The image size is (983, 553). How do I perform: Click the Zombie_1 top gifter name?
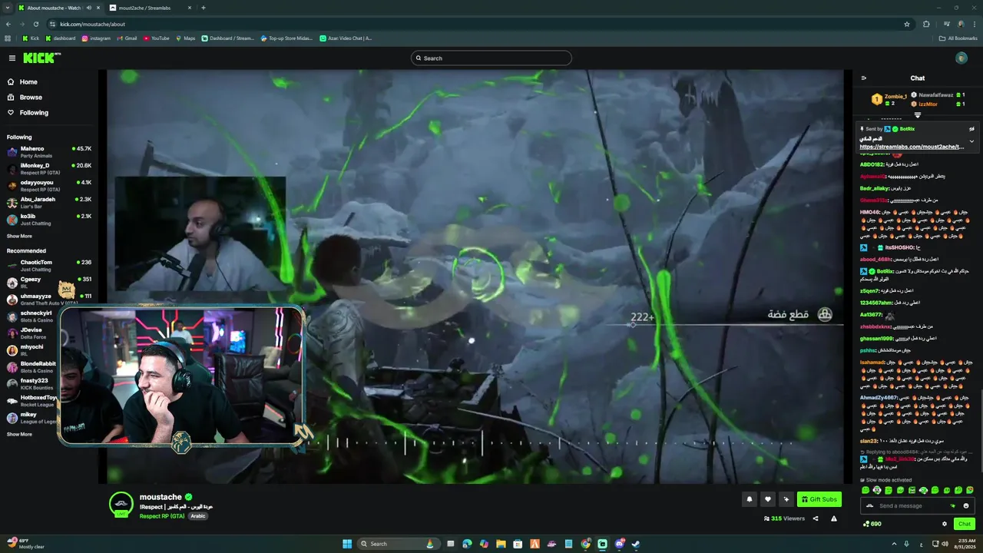[895, 96]
